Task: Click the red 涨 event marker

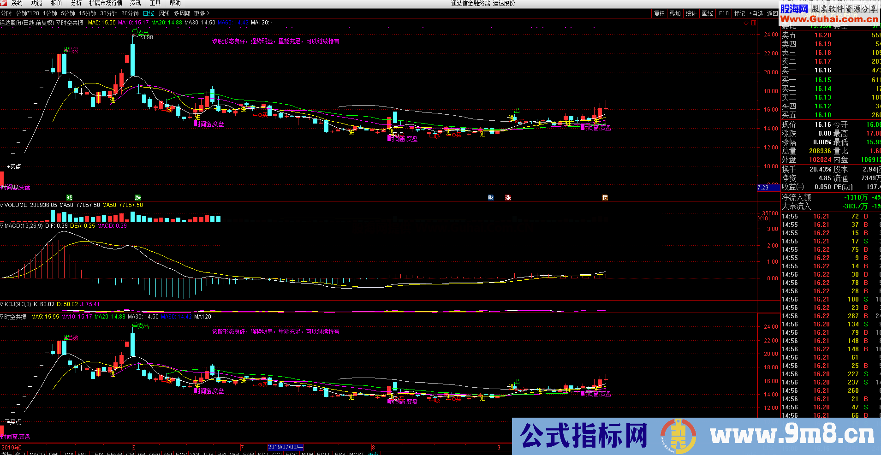Action: point(508,197)
